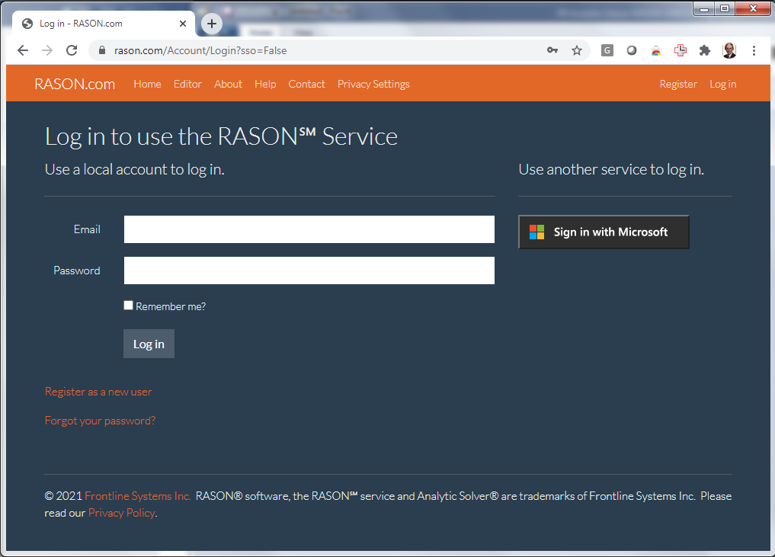Bookmark this page with the star icon
The image size is (775, 557).
pos(577,50)
